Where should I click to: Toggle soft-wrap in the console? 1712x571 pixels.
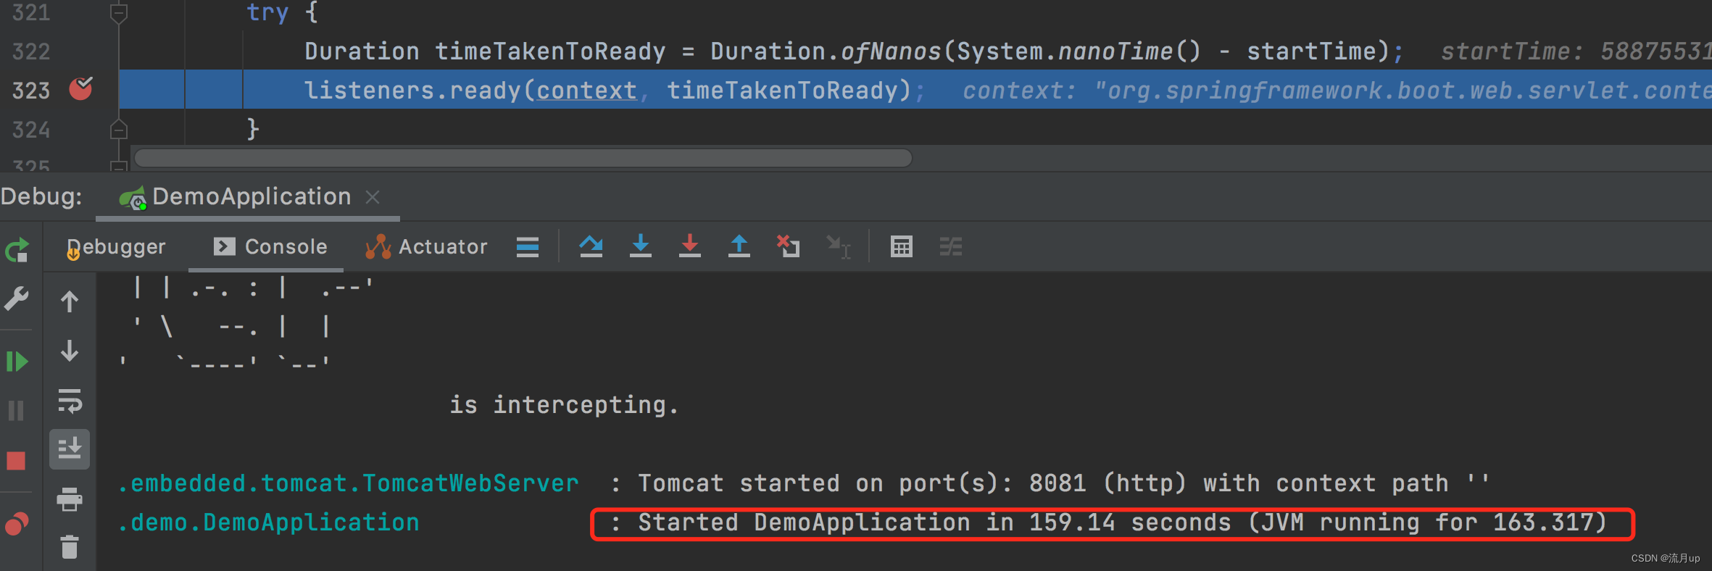click(x=70, y=401)
